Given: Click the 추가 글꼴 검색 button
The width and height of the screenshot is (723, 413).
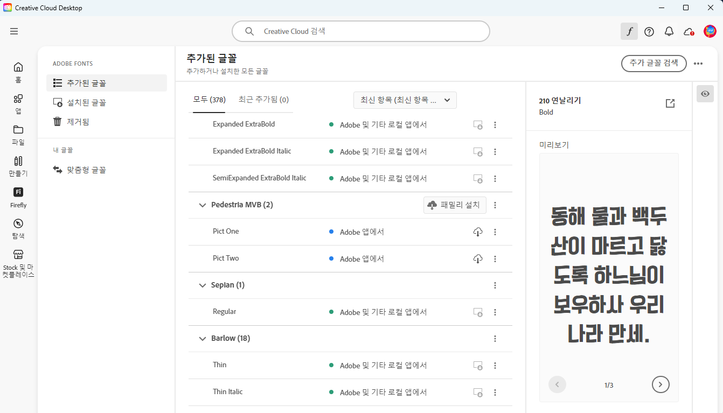Looking at the screenshot, I should coord(654,63).
